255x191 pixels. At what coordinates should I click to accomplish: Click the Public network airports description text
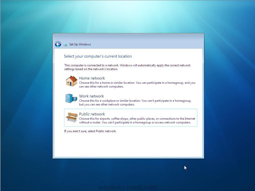[137, 121]
